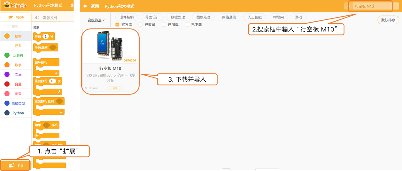Click the 0.0.2 version badge
Screen dimensions: 402x171
coord(115,88)
